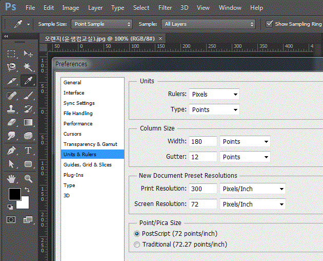The width and height of the screenshot is (323, 261).
Task: Select the Brush tool
Action: pyautogui.click(x=28, y=96)
